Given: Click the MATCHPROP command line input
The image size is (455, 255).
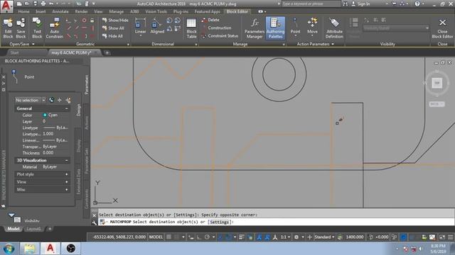Looking at the screenshot, I should [x=276, y=222].
